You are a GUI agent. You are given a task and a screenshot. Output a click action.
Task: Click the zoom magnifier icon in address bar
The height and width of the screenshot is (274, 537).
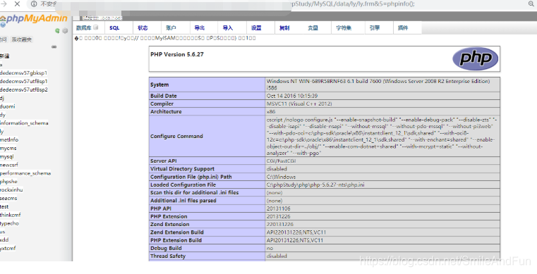(531, 4)
